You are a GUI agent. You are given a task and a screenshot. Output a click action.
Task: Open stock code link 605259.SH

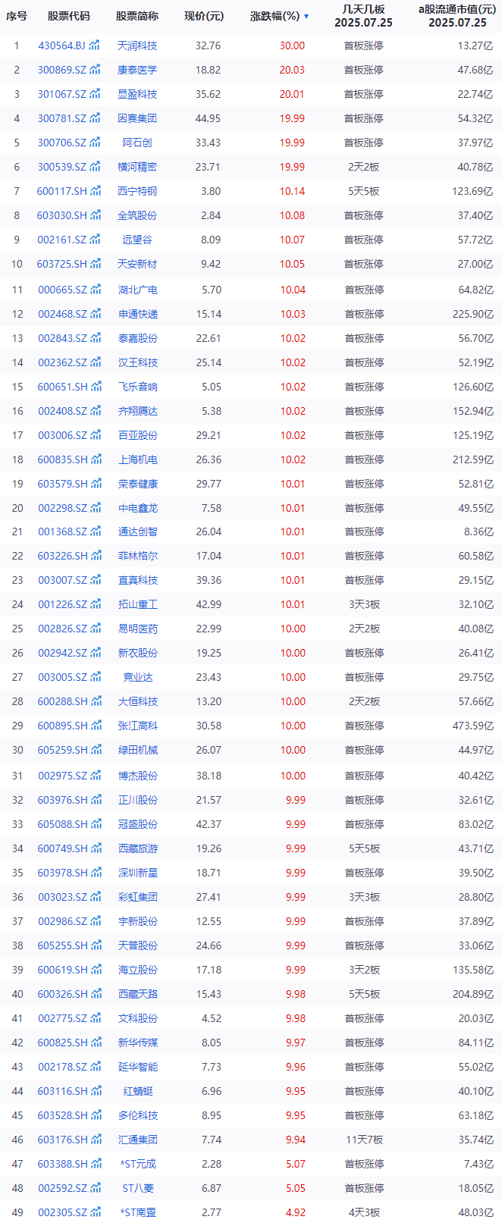click(62, 750)
